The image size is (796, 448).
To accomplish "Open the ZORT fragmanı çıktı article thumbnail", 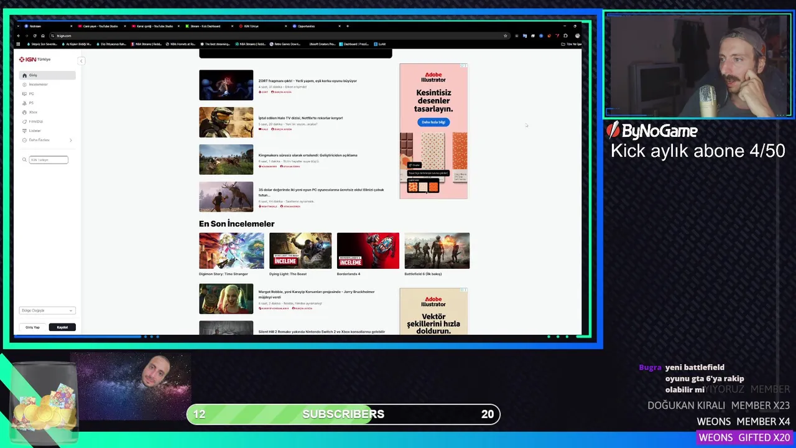I will click(226, 85).
